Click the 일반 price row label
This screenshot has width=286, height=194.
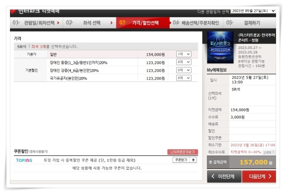pos(53,54)
